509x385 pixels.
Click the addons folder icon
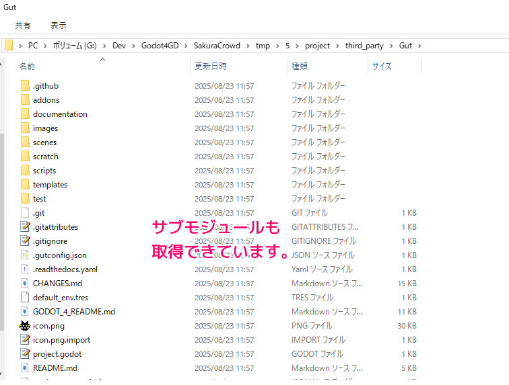tap(25, 100)
